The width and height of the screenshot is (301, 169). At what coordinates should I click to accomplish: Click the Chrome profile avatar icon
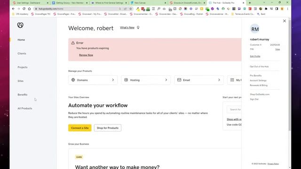pos(282,9)
